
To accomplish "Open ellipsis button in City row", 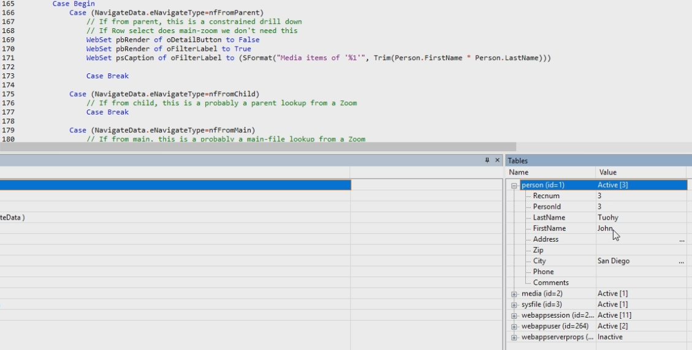I will 682,261.
